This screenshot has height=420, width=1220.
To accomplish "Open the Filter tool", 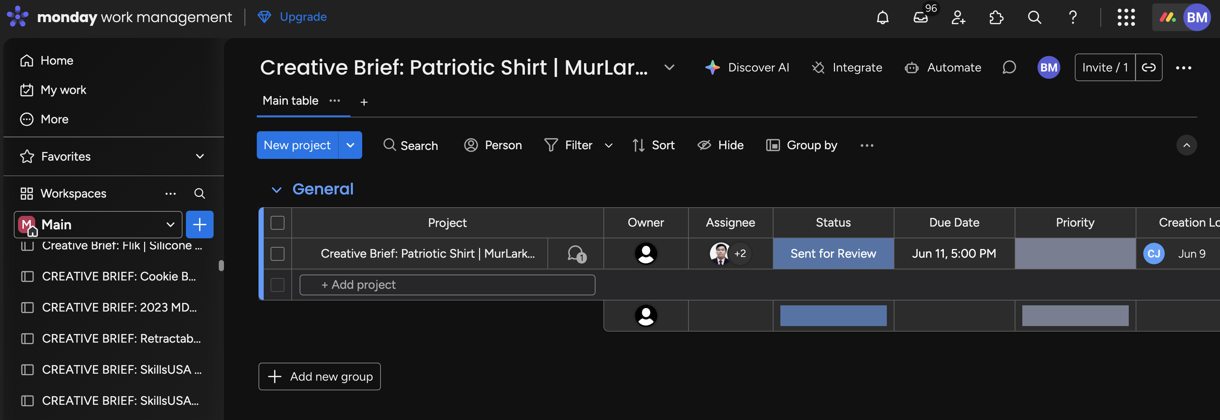I will (569, 145).
